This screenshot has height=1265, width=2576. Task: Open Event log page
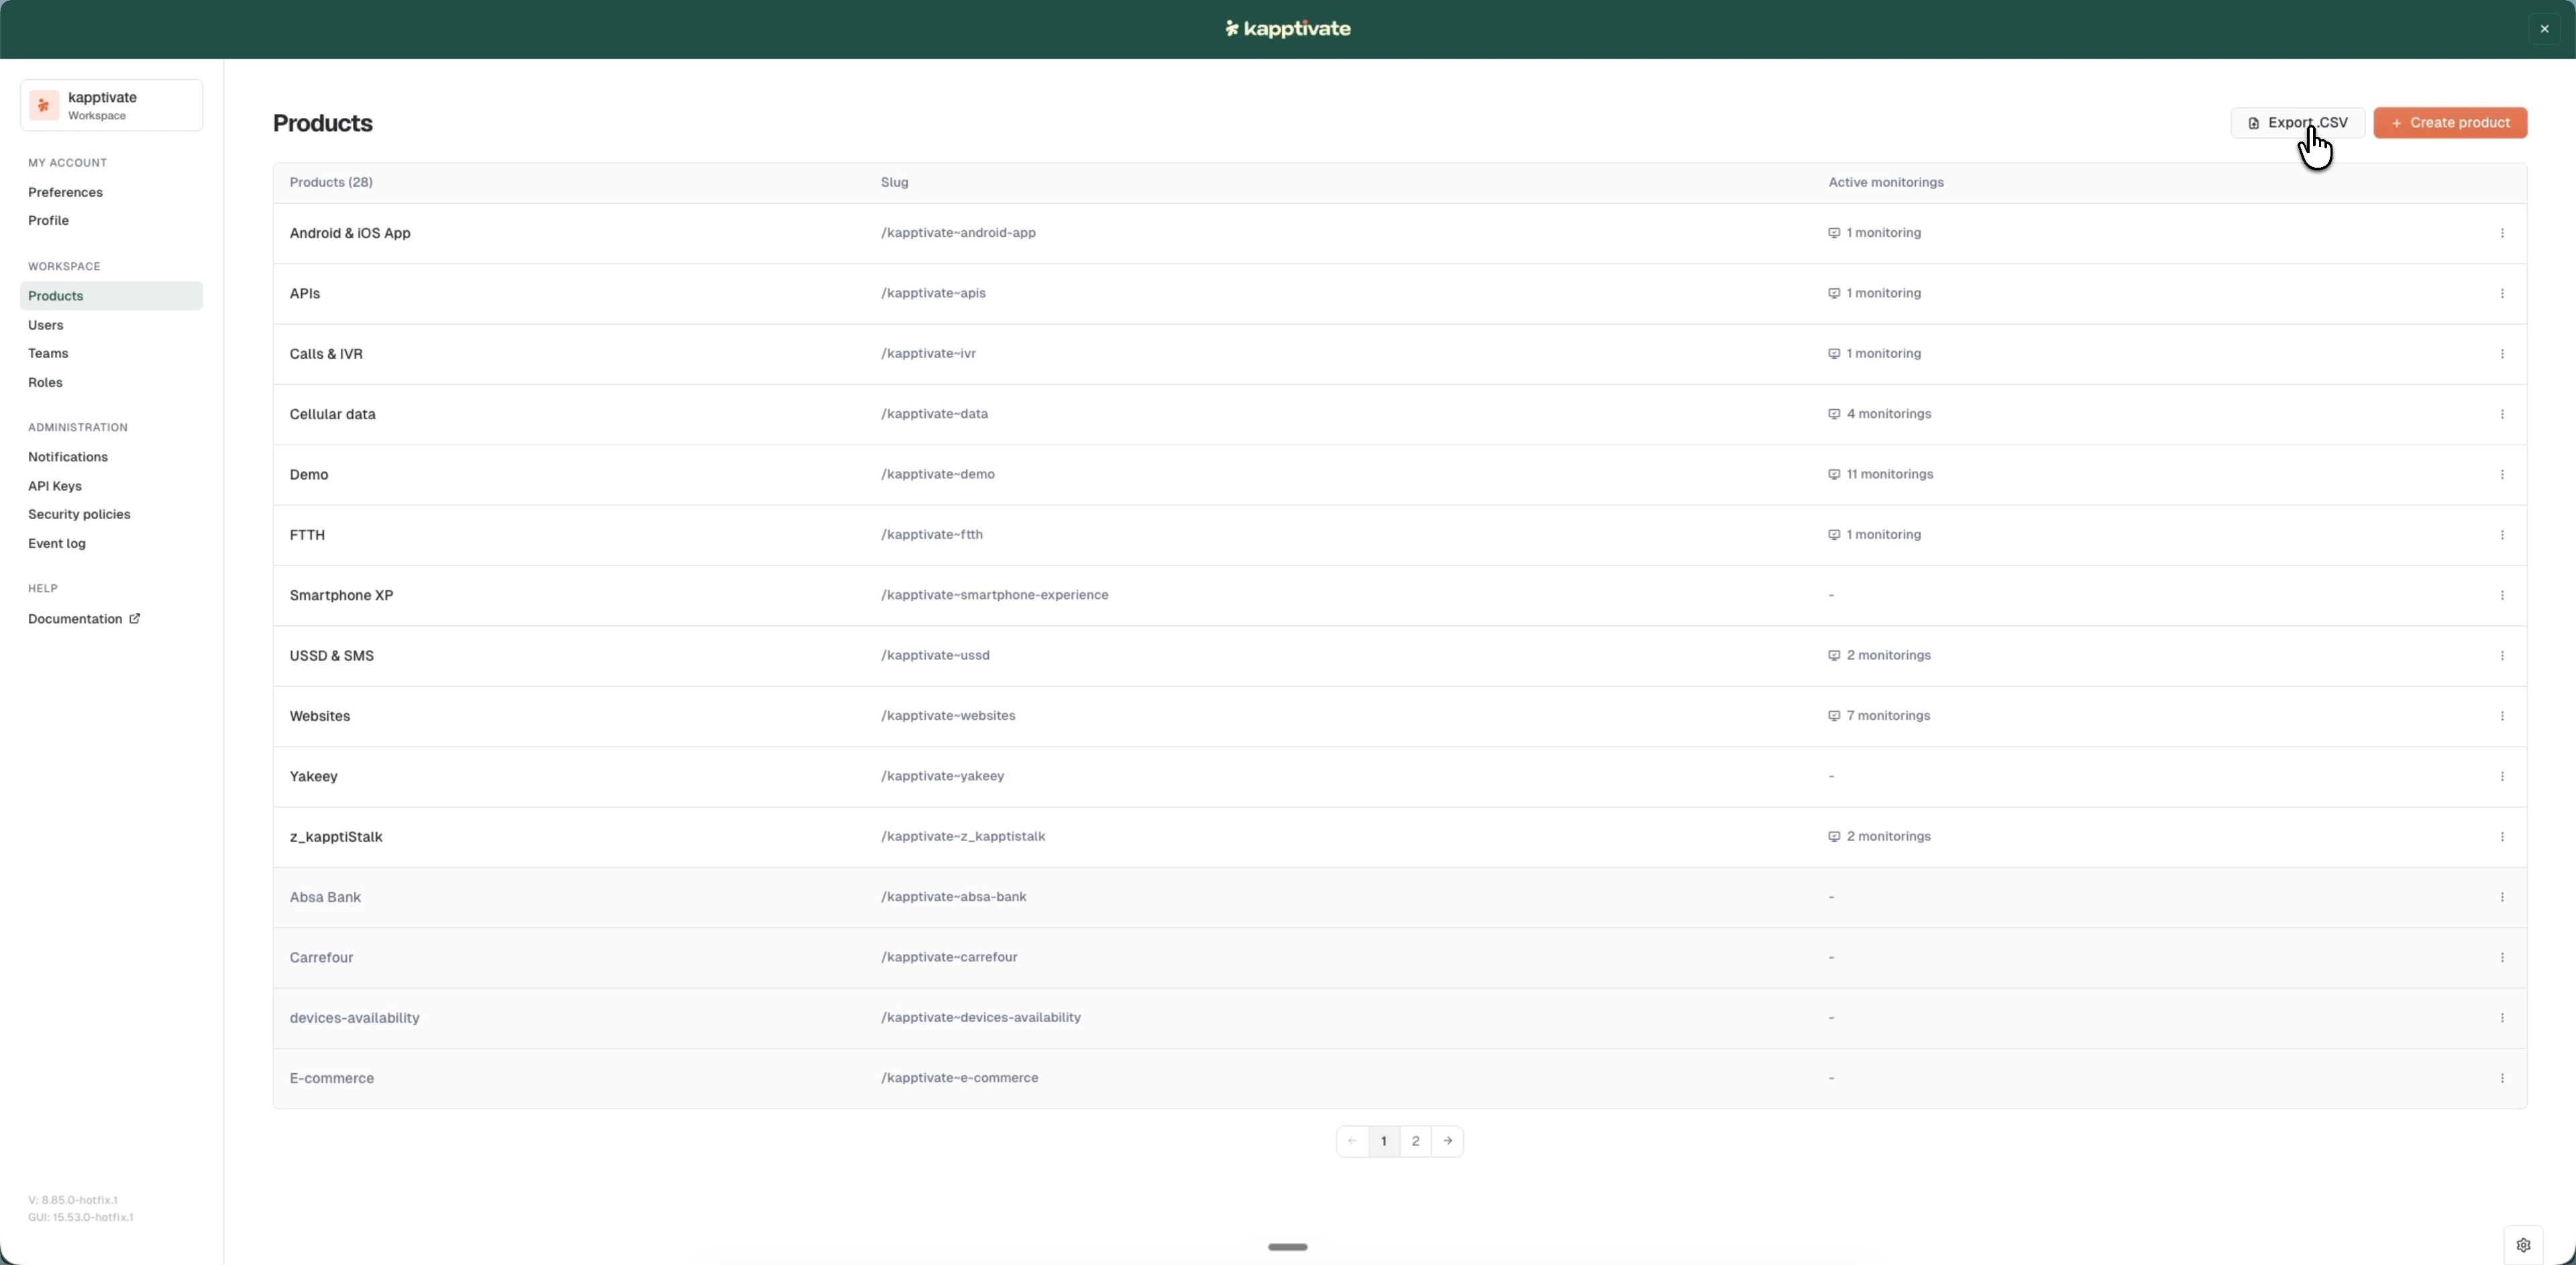57,543
